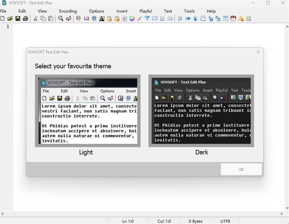289x224 pixels.
Task: Open the Edit menu in the main menu bar
Action: click(22, 11)
